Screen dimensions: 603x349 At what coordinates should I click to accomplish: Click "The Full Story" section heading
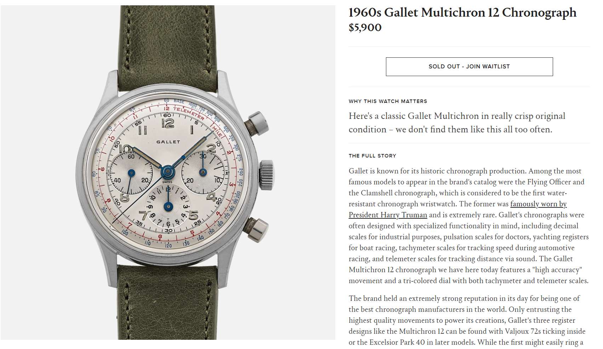click(x=372, y=156)
